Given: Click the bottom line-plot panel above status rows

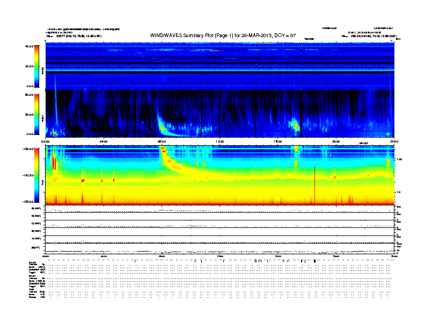Looking at the screenshot, I should (220, 248).
